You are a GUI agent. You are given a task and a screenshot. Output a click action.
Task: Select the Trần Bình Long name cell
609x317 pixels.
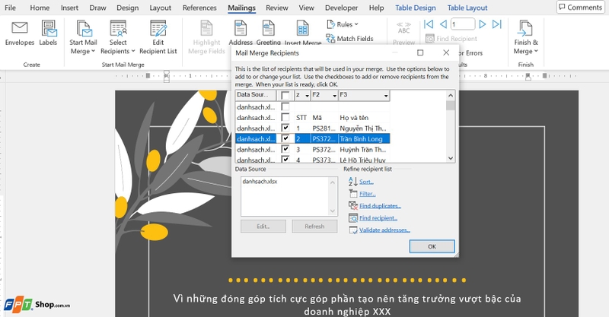pos(364,138)
